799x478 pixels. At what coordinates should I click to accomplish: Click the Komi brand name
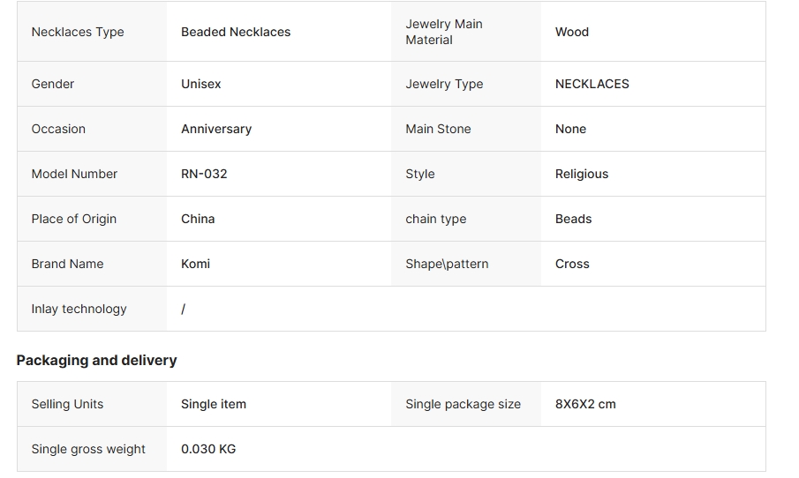tap(195, 264)
